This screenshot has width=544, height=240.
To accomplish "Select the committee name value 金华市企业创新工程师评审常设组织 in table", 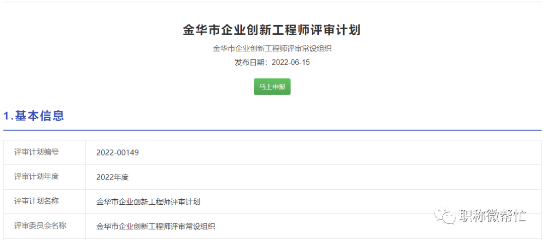I will coord(156,226).
